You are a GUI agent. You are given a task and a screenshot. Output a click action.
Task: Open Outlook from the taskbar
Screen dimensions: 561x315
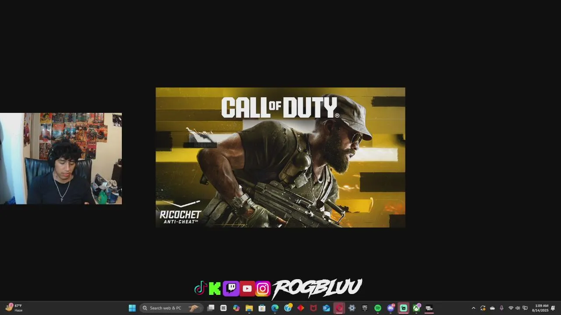pos(326,308)
